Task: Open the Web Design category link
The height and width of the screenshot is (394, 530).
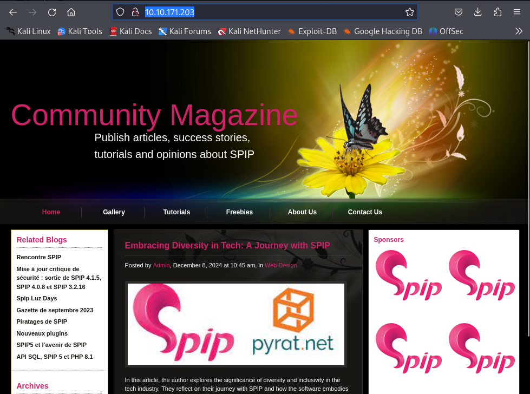Action: click(x=281, y=265)
